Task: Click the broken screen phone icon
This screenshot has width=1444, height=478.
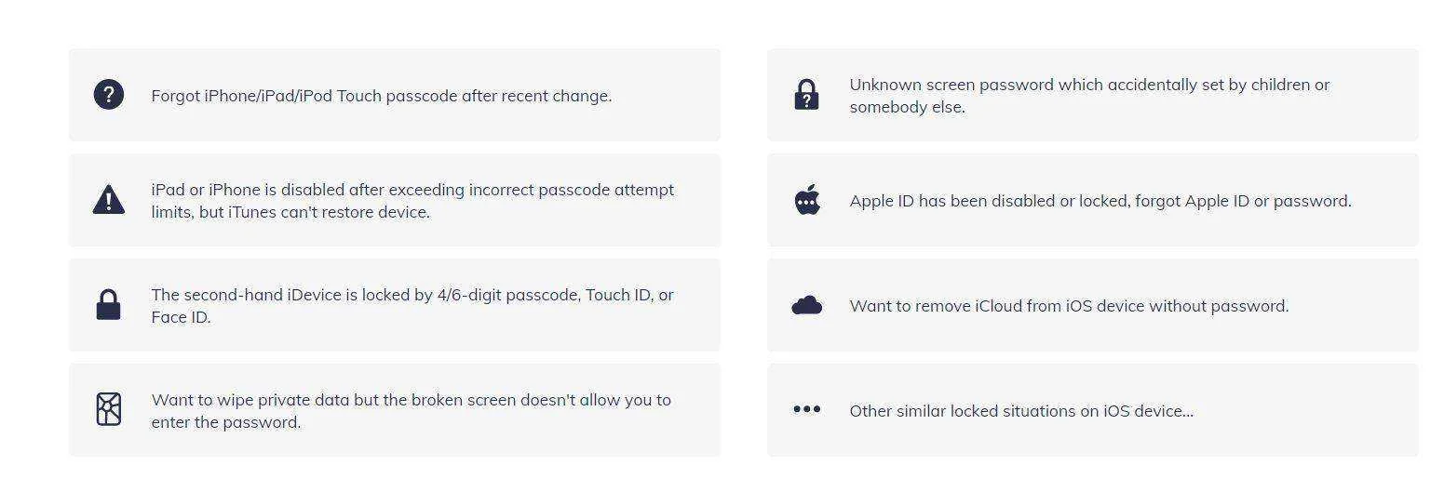Action: [x=108, y=410]
